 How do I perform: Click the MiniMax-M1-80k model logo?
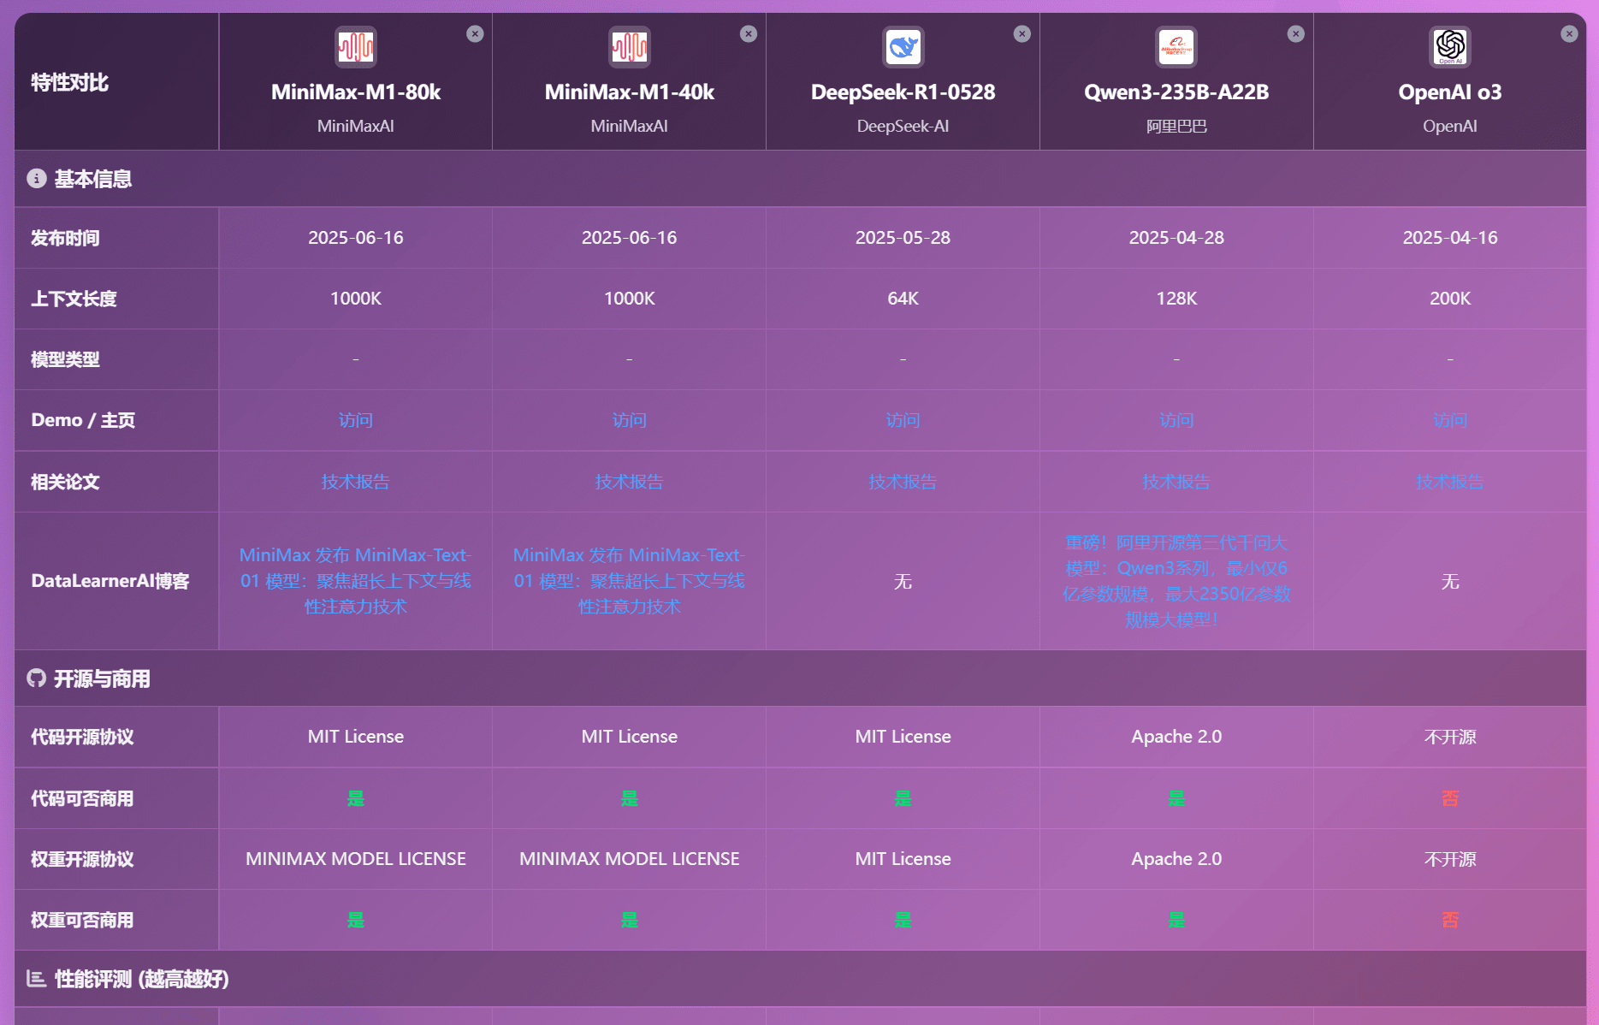click(x=356, y=46)
